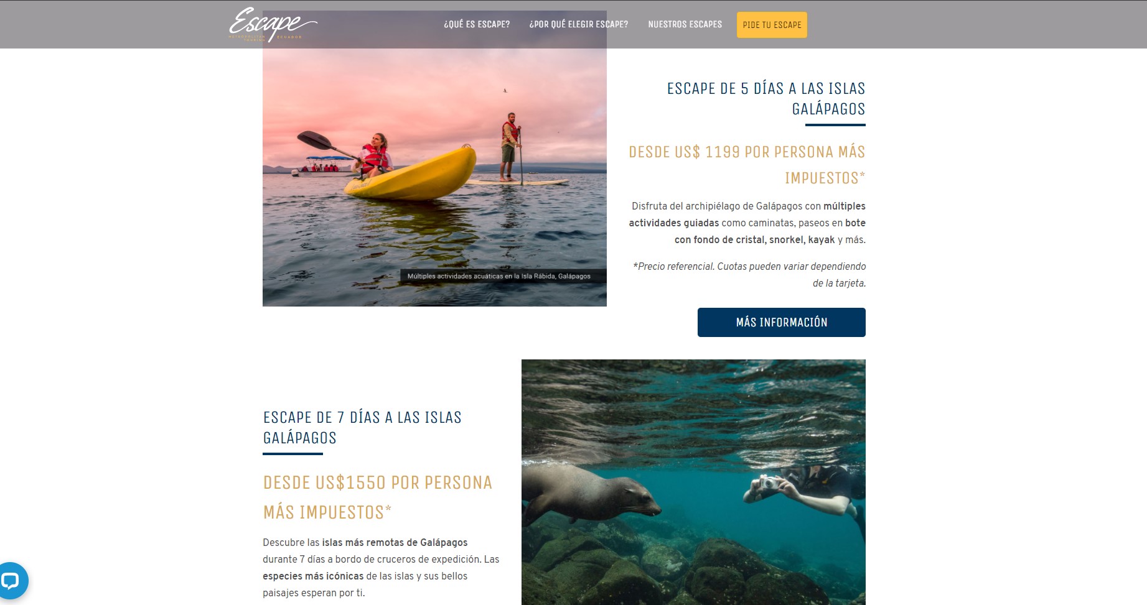Select the Escape de 7 días heading
1147x605 pixels.
coord(362,427)
